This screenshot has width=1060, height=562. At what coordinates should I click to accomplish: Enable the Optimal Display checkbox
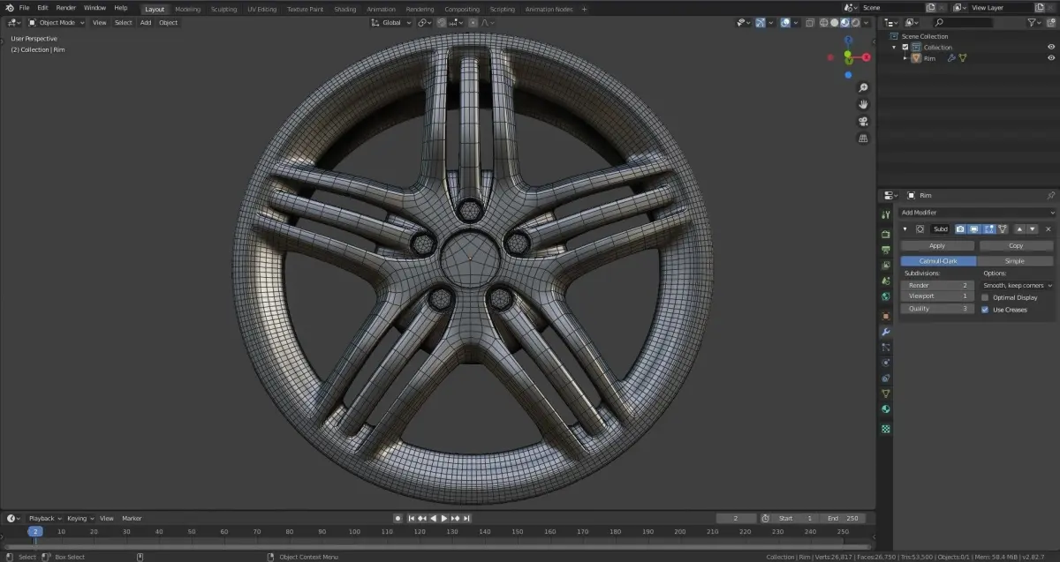[986, 297]
